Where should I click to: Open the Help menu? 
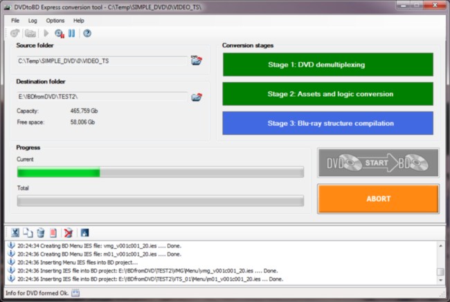point(79,21)
